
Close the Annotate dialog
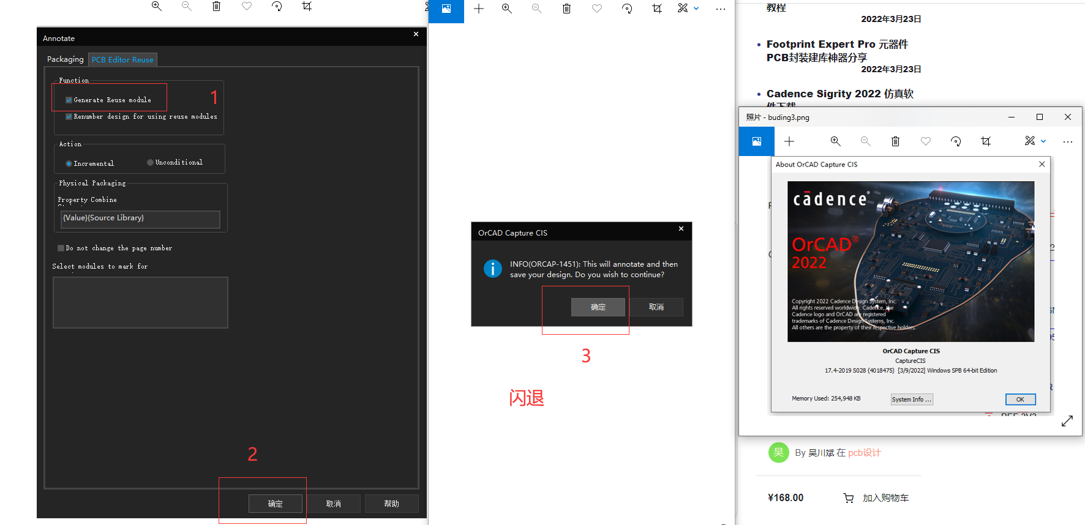coord(416,34)
